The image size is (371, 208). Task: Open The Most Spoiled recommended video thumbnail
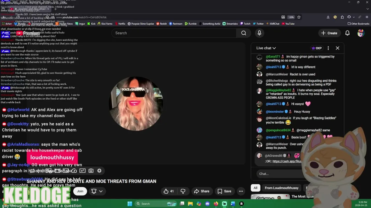click(270, 197)
